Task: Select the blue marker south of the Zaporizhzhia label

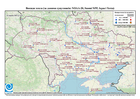Action: click(x=86, y=59)
